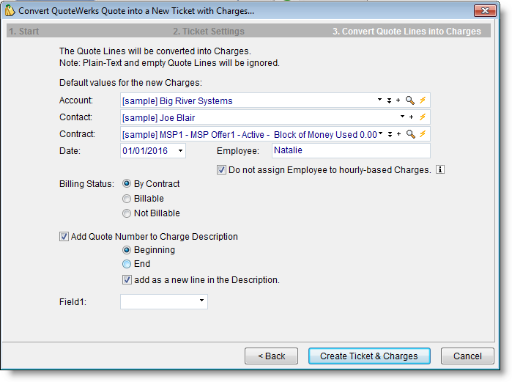The height and width of the screenshot is (382, 512).
Task: Select the Billable billing status
Action: click(x=127, y=199)
